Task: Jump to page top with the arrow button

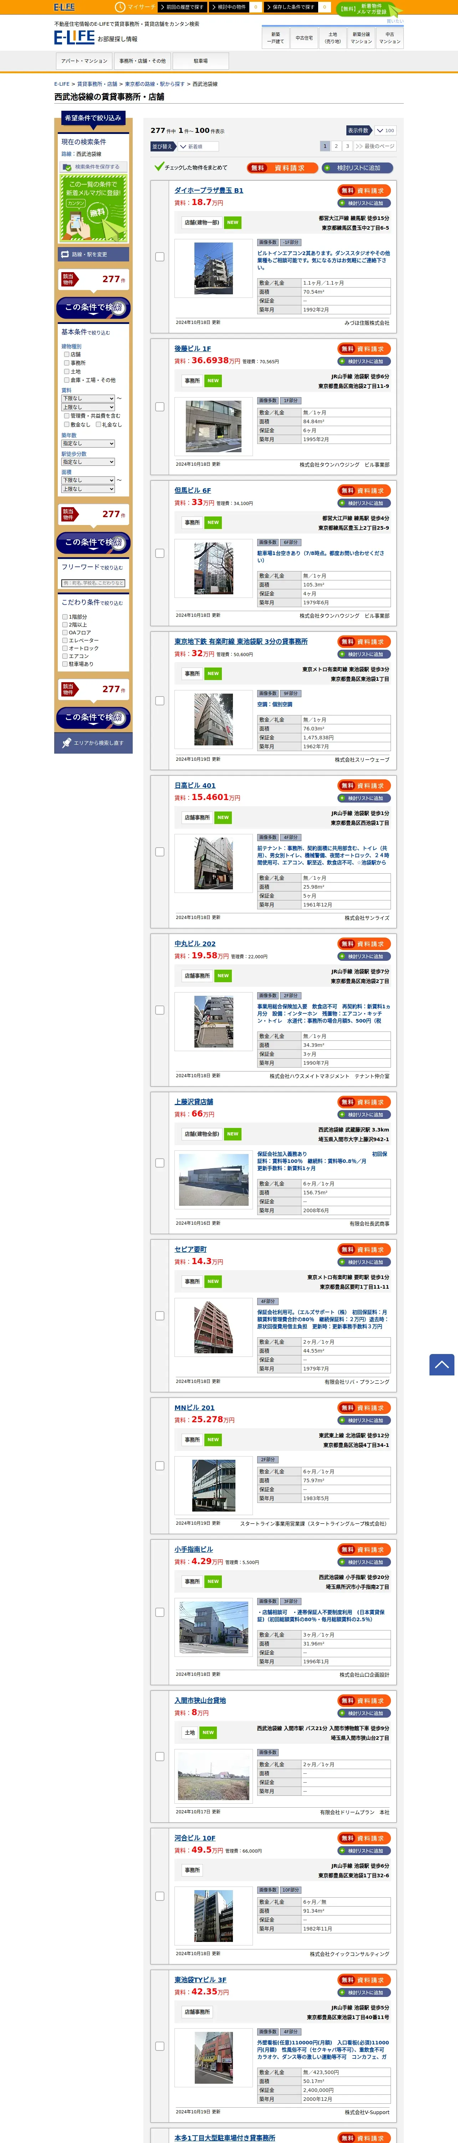Action: [441, 1364]
